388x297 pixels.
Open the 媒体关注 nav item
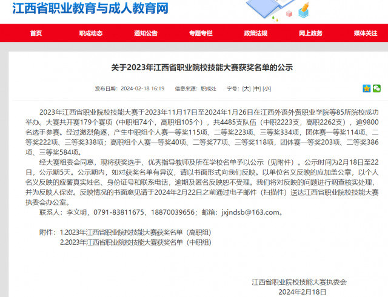tap(366, 33)
